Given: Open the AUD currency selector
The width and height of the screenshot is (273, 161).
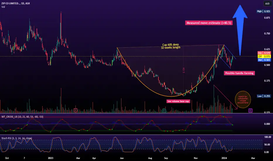Looking at the screenshot, I should tap(267, 4).
